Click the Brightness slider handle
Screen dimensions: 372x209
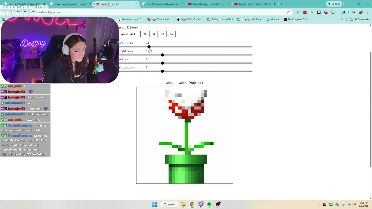coord(162,55)
